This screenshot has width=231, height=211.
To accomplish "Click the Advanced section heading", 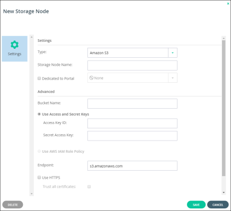I will click(46, 92).
